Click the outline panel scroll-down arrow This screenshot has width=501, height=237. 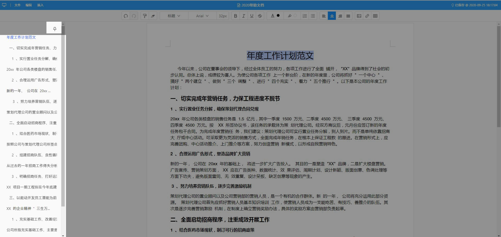point(63,235)
